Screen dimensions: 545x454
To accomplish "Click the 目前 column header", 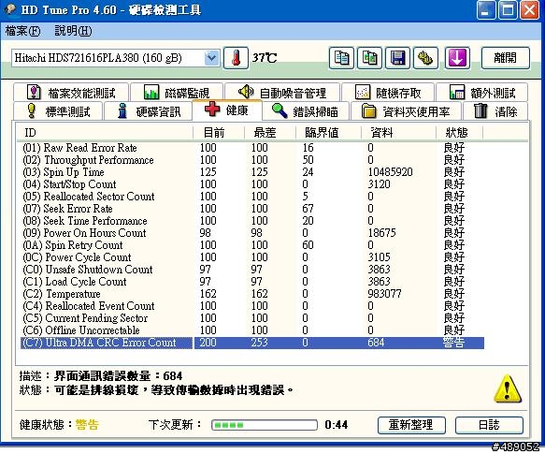I will coord(219,133).
